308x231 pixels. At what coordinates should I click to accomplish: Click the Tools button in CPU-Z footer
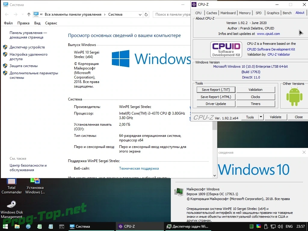[x=250, y=117]
